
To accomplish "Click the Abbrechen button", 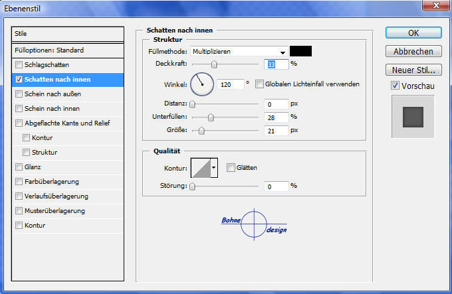I will (413, 51).
